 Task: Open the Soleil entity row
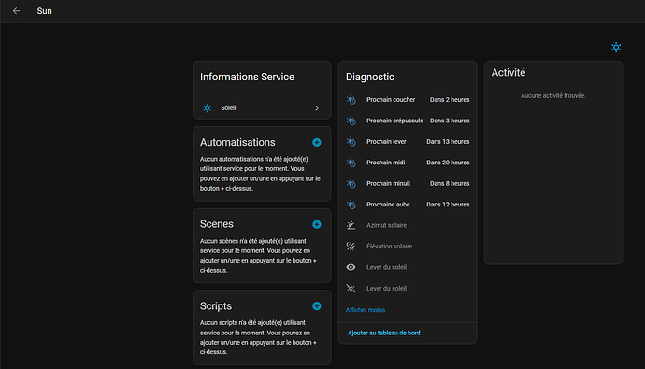(x=262, y=108)
